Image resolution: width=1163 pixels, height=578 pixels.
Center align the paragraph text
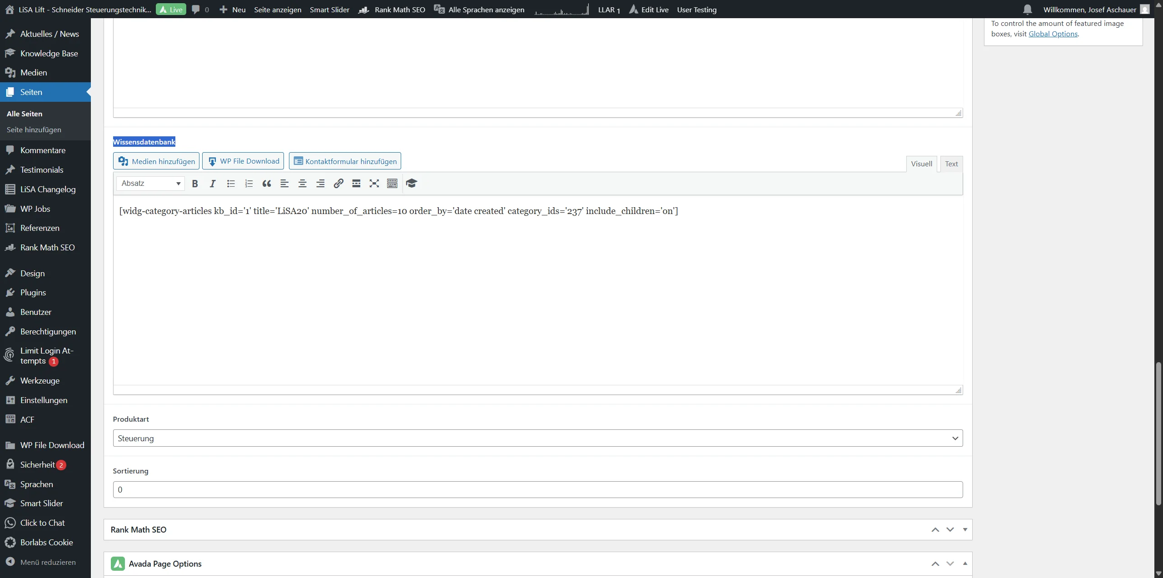[x=302, y=183]
